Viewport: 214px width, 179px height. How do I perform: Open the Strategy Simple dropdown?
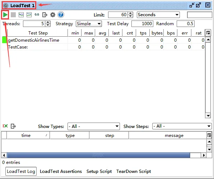tap(89, 24)
